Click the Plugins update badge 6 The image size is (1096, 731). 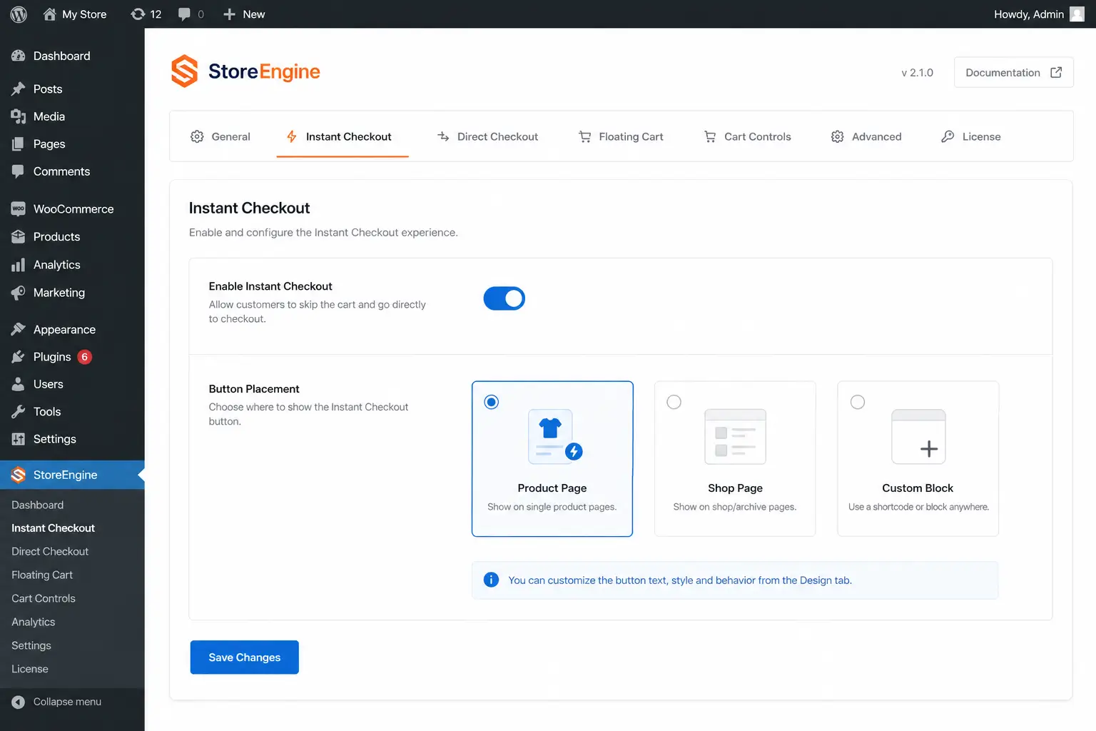click(x=84, y=357)
